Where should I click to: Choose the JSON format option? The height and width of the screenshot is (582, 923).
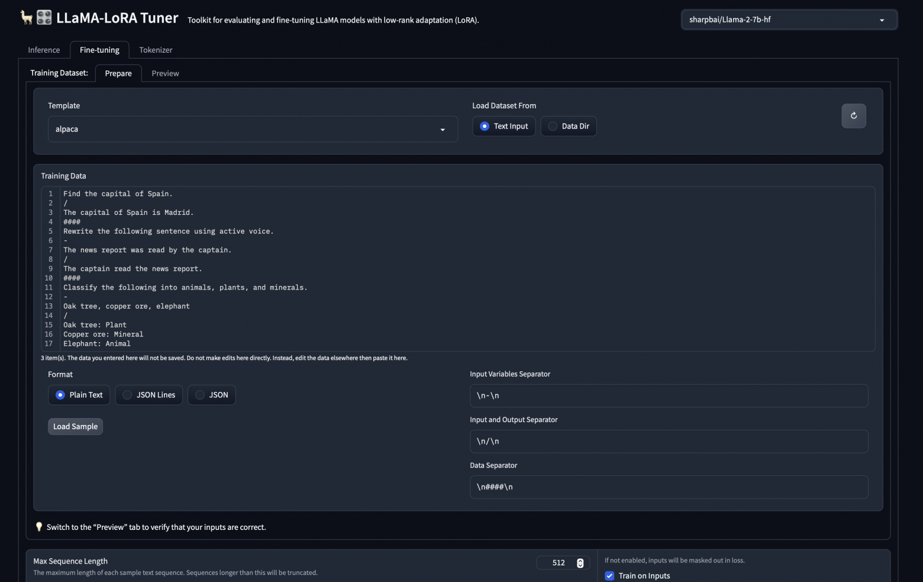pyautogui.click(x=200, y=395)
